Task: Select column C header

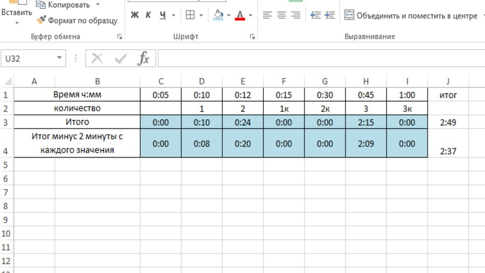Action: (161, 81)
